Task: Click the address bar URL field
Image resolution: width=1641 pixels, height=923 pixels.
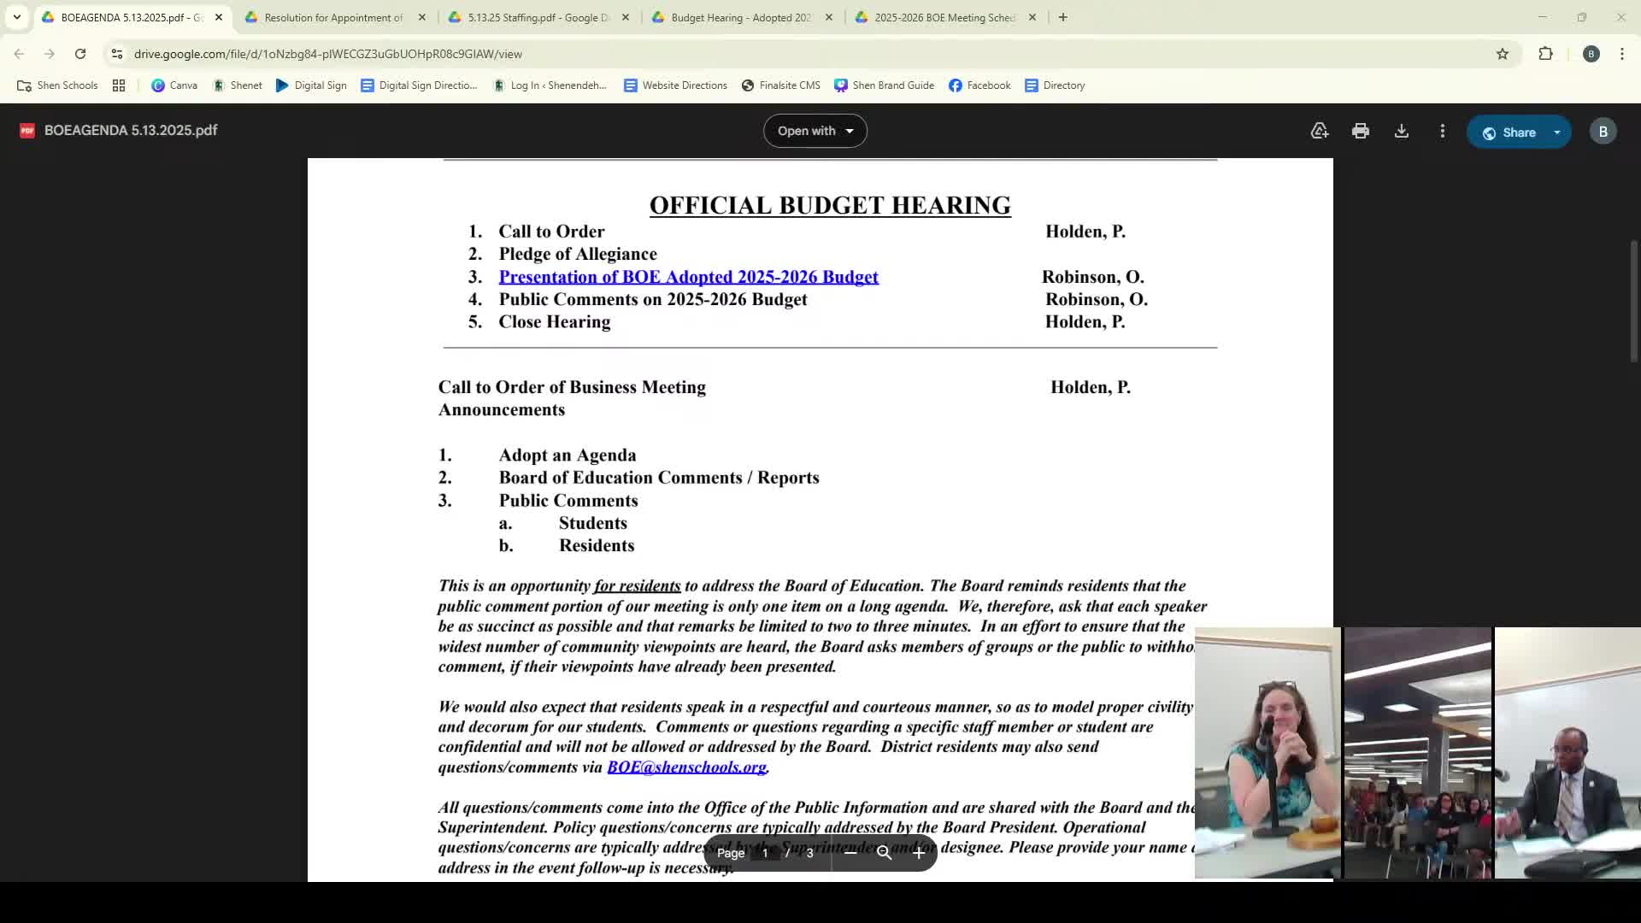Action: [x=803, y=54]
